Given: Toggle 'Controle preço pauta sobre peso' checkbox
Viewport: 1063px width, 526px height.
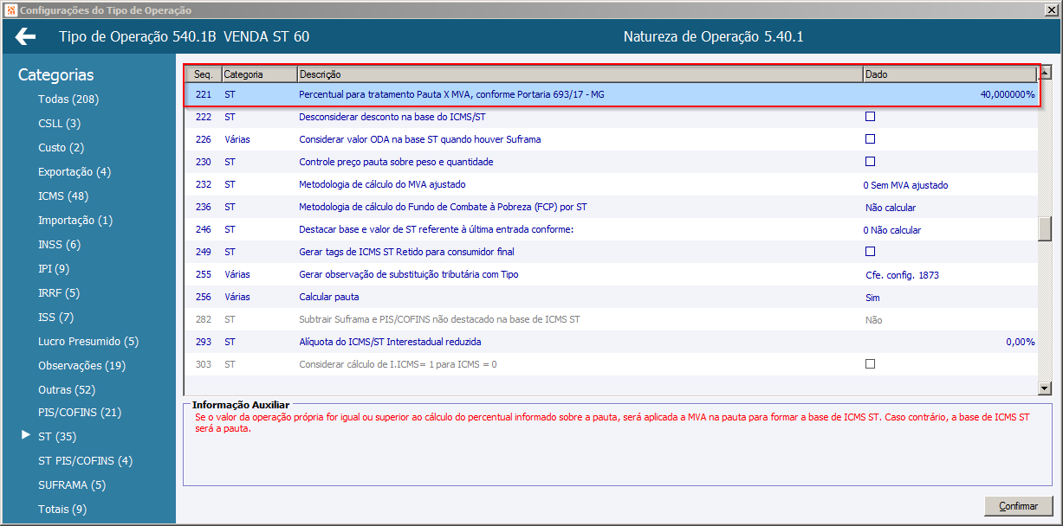Looking at the screenshot, I should click(870, 161).
